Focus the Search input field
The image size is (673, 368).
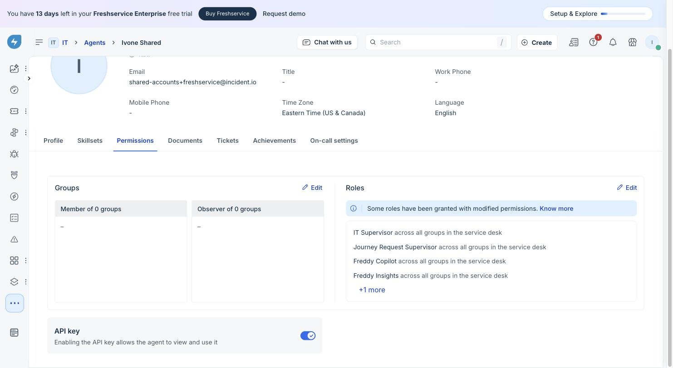tap(438, 42)
